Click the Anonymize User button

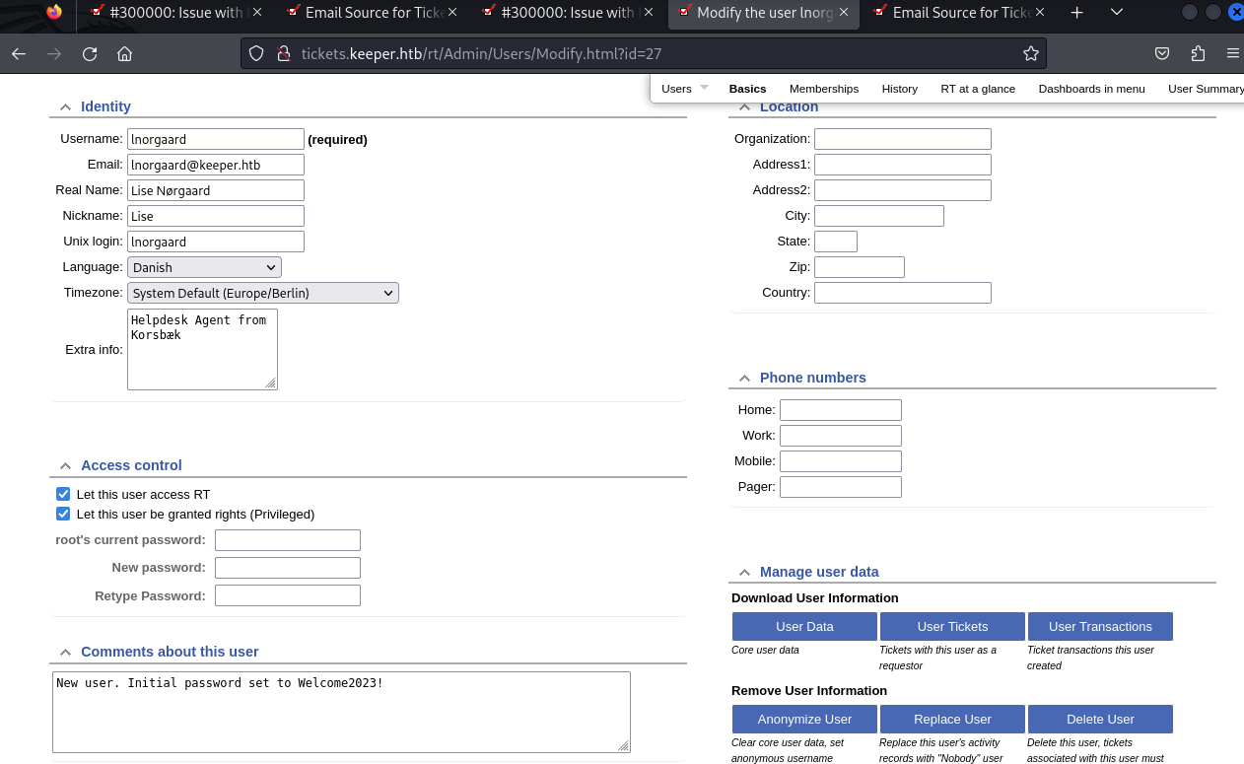[x=804, y=719]
